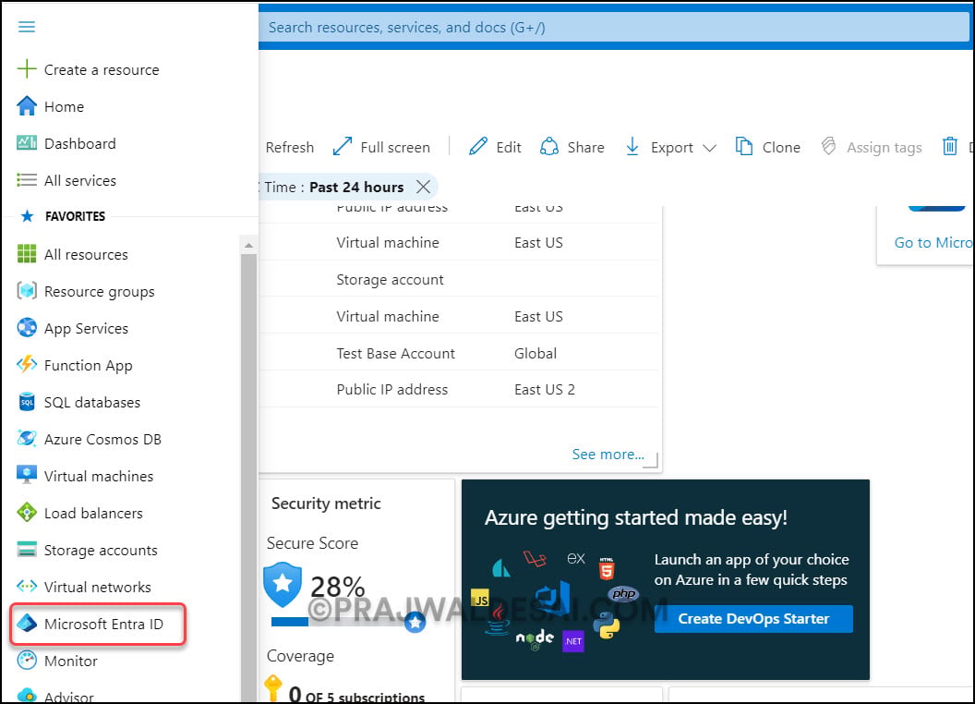Click the sidebar scrollbar up arrow
The width and height of the screenshot is (975, 704).
(x=248, y=245)
